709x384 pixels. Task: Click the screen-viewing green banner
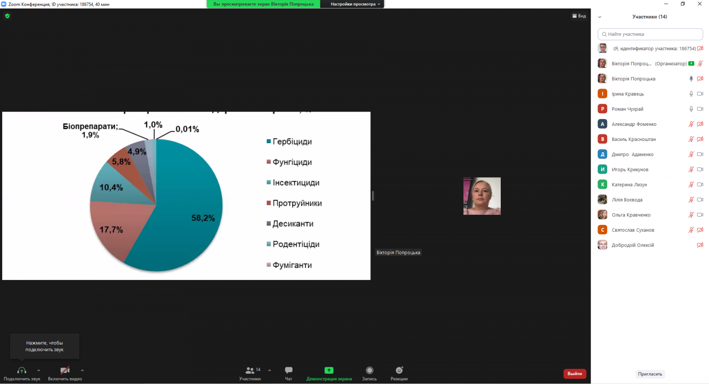[264, 4]
